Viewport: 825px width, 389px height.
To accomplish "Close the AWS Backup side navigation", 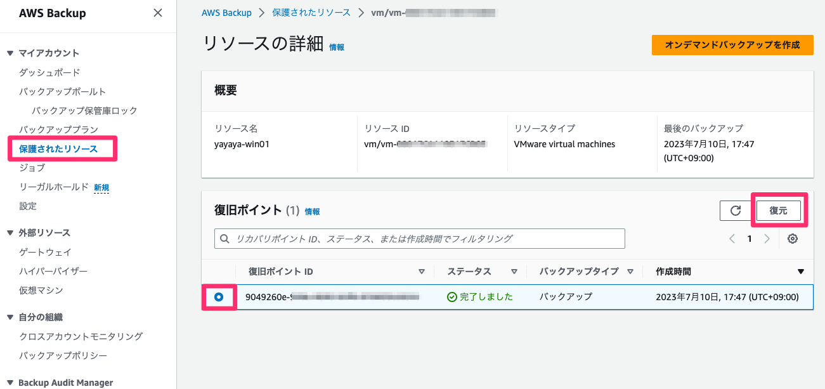I will click(x=157, y=12).
